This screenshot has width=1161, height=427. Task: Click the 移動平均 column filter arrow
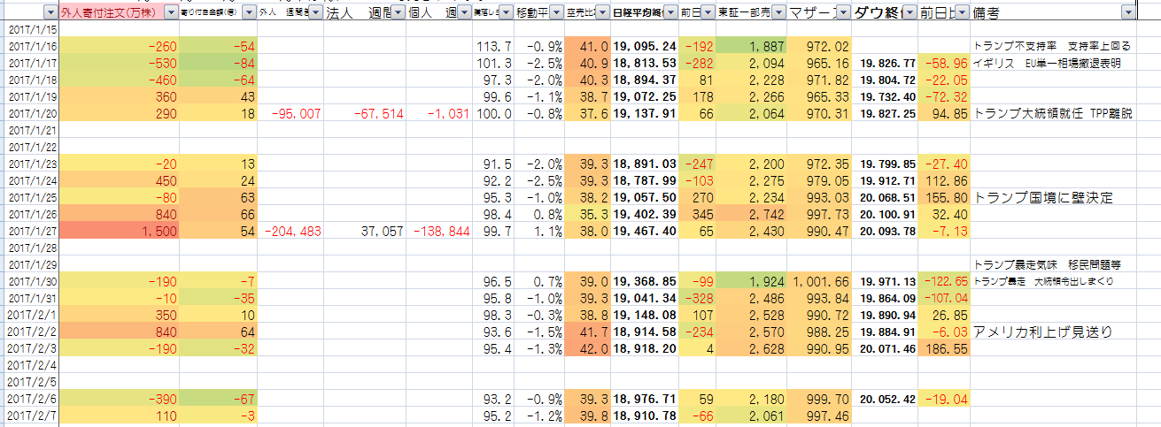pyautogui.click(x=554, y=13)
